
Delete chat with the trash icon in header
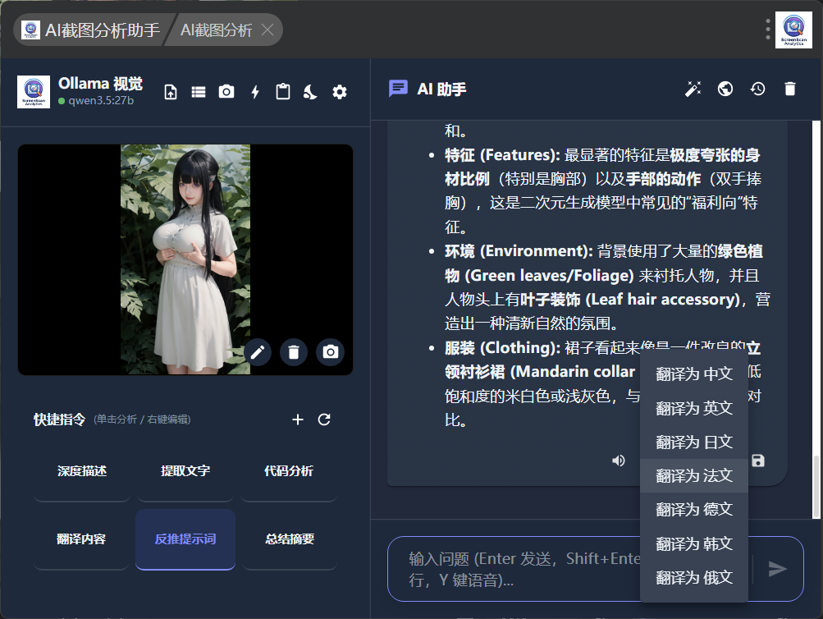(790, 89)
